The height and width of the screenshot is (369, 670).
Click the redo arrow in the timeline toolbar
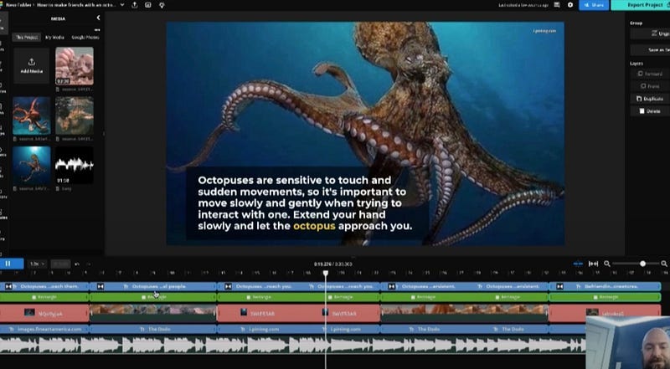click(89, 264)
